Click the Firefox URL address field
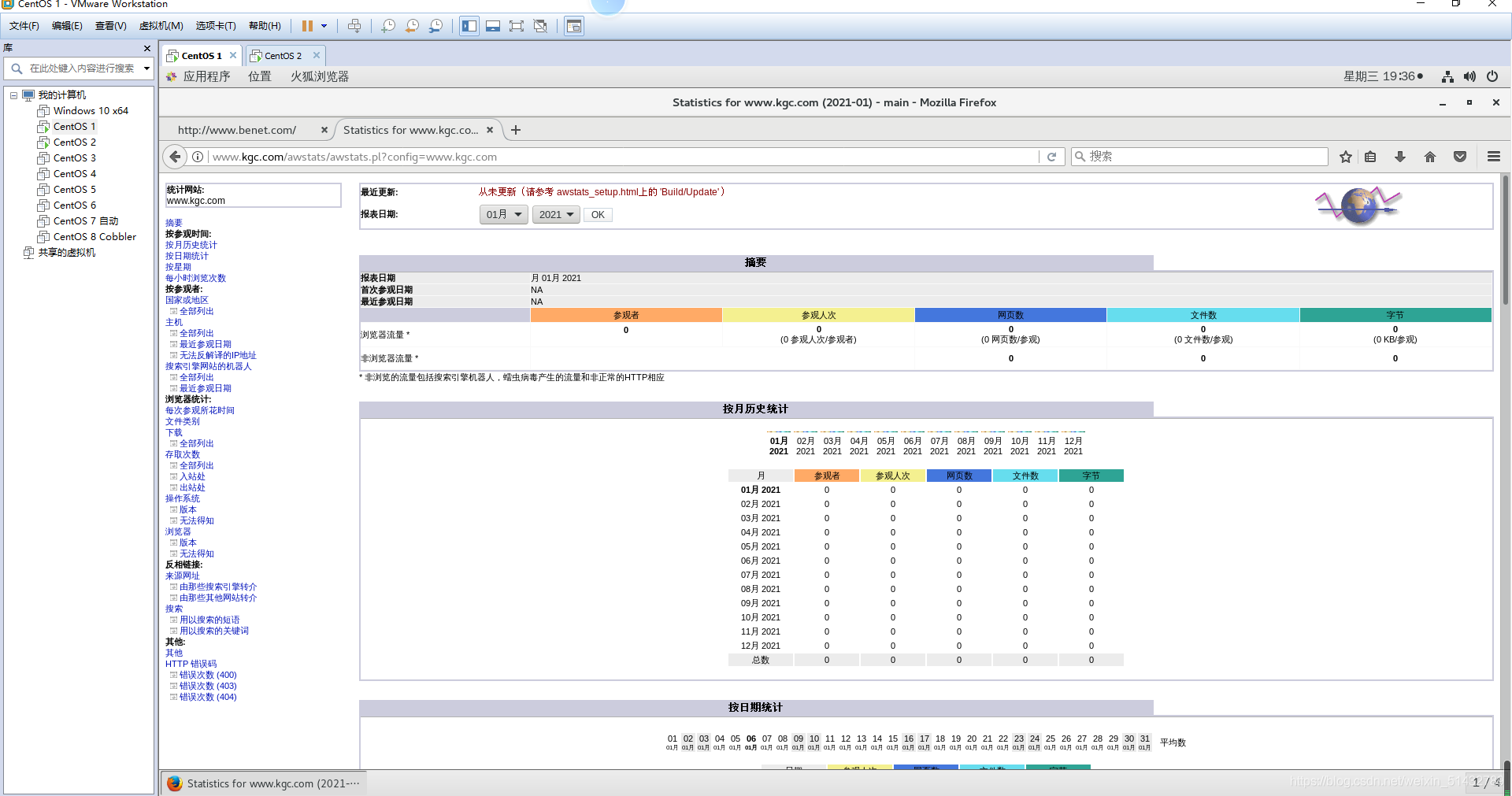This screenshot has width=1512, height=796. coord(622,157)
